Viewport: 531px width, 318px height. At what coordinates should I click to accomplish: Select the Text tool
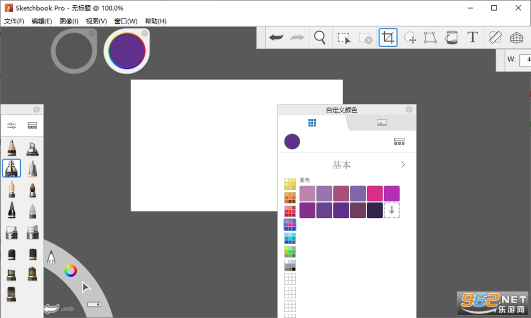(x=472, y=37)
